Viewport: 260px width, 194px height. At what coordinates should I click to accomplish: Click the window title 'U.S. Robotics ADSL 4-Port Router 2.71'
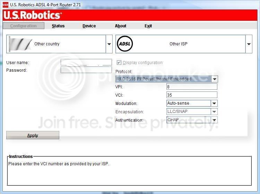pos(45,5)
